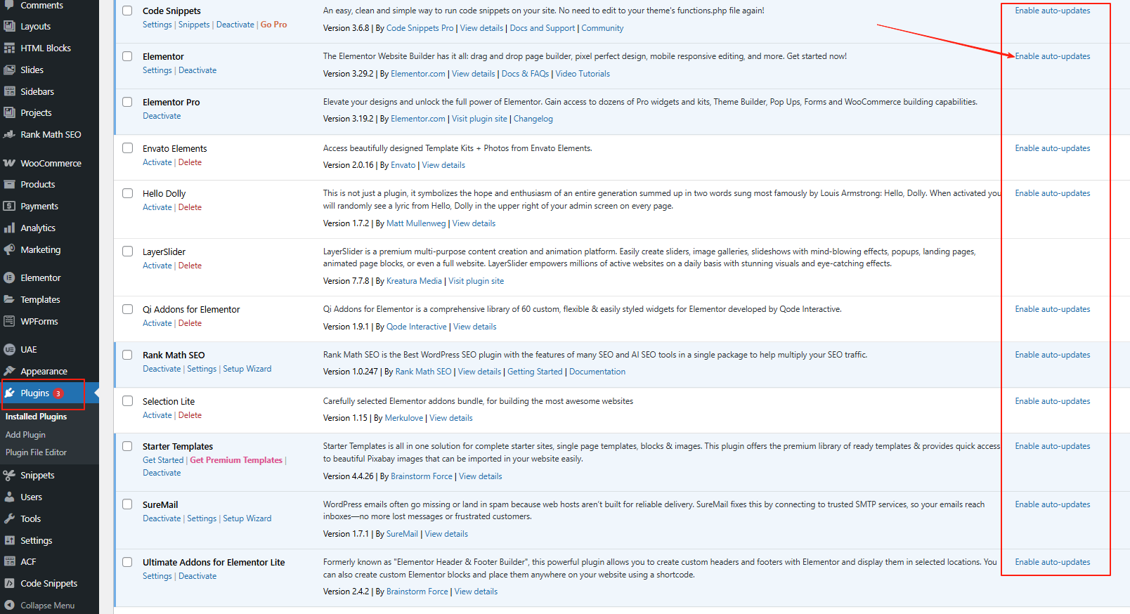Click the Plugins update count badge

pos(58,393)
